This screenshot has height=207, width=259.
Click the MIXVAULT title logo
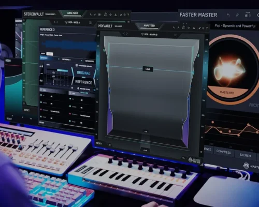[105, 26]
